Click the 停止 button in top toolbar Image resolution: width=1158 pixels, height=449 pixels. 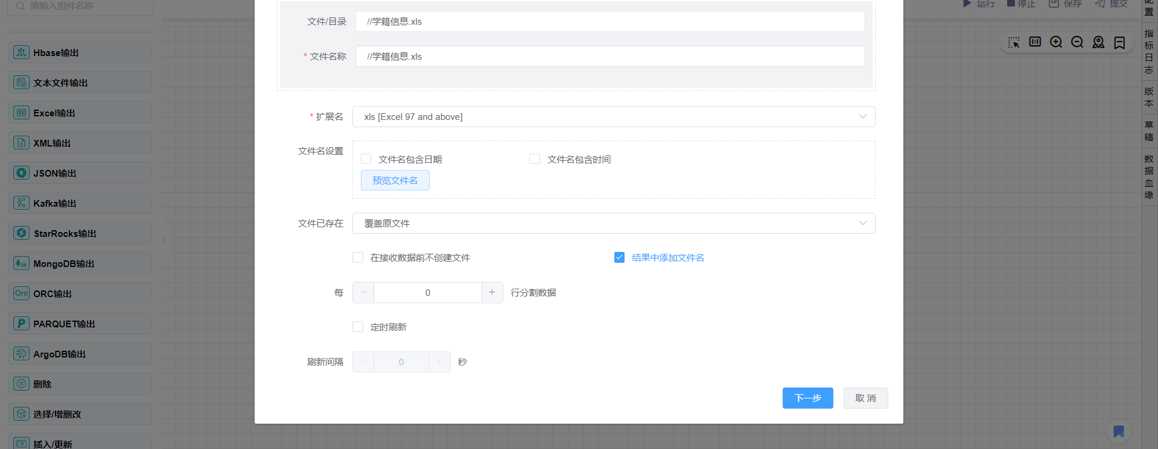(x=1021, y=4)
